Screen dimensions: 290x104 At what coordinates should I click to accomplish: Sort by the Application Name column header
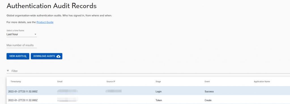(x=262, y=82)
